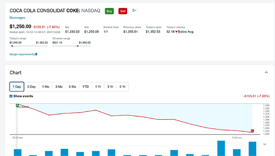Switch chart to 1 Mo range
The image size is (275, 156).
(x=45, y=87)
